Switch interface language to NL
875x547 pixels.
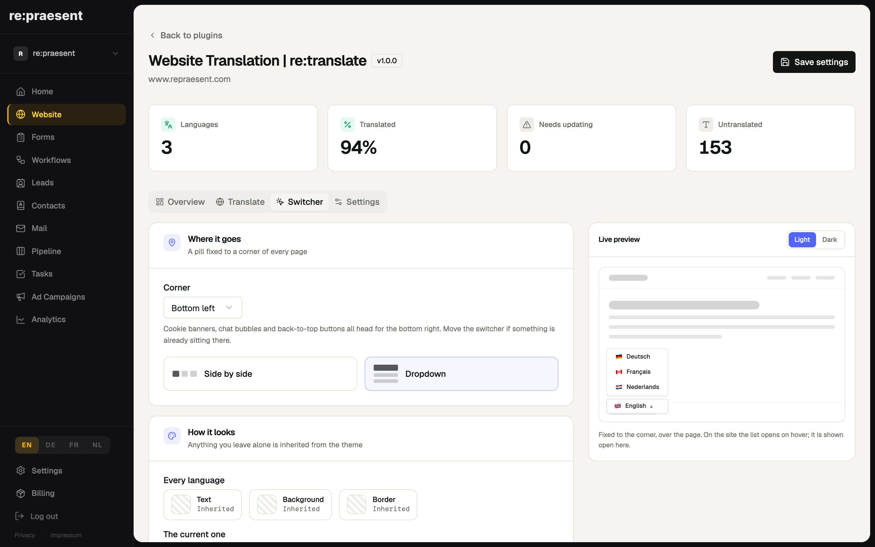tap(97, 445)
